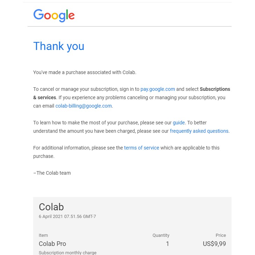
Task: Click the 6 April 2021 purchase date
Action: tap(67, 217)
